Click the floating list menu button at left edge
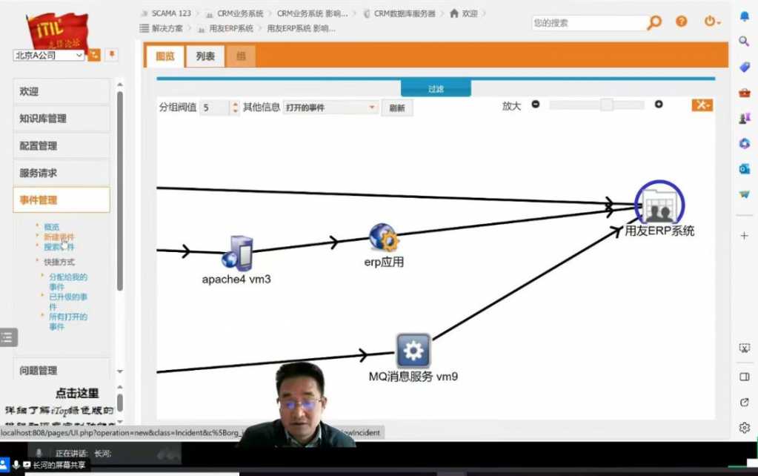758x476 pixels. click(8, 337)
